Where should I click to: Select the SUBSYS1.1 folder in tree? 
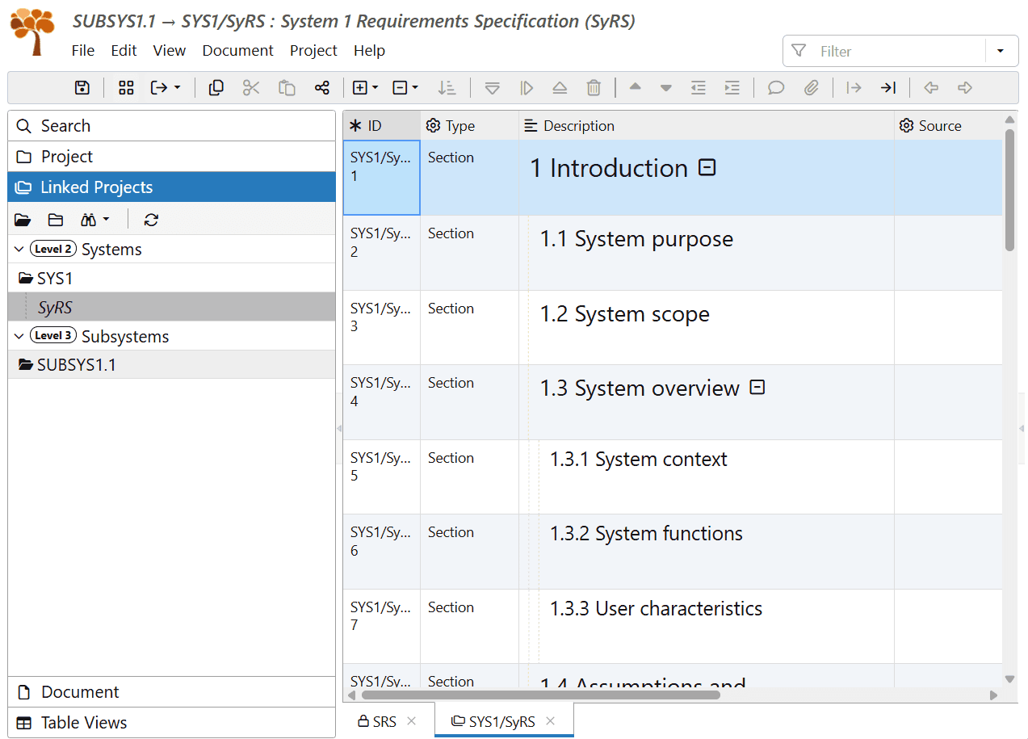coord(171,365)
